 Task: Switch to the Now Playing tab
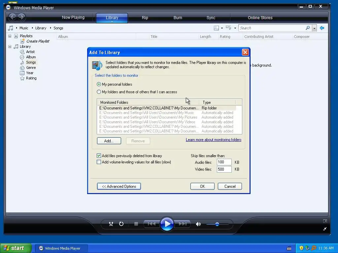point(73,17)
